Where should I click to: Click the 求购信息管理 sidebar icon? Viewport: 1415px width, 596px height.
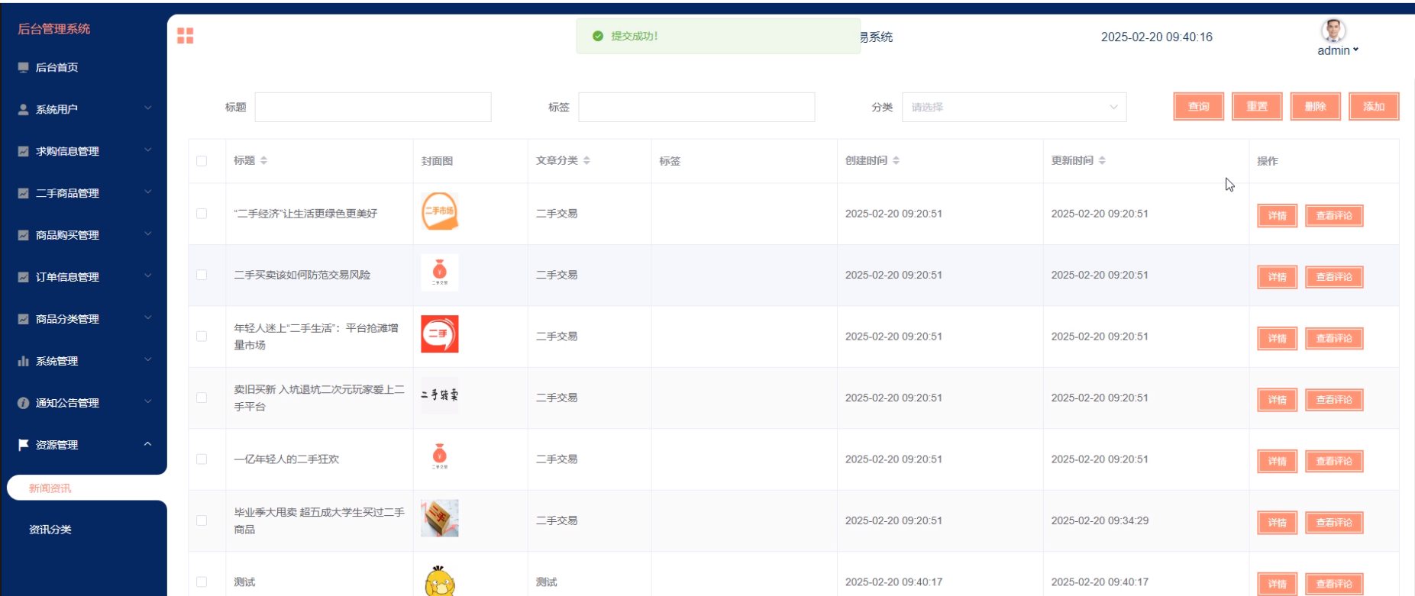tap(23, 151)
